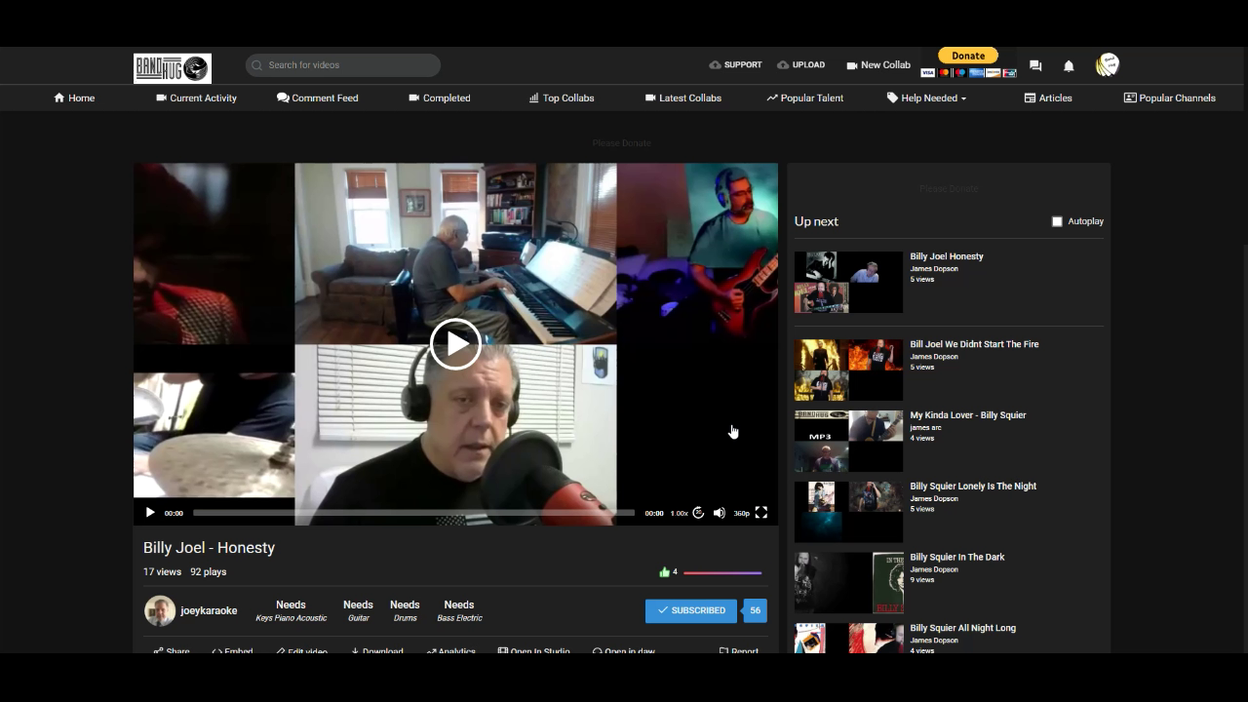Open the BandHug logo homepage
The width and height of the screenshot is (1248, 702).
click(x=173, y=67)
